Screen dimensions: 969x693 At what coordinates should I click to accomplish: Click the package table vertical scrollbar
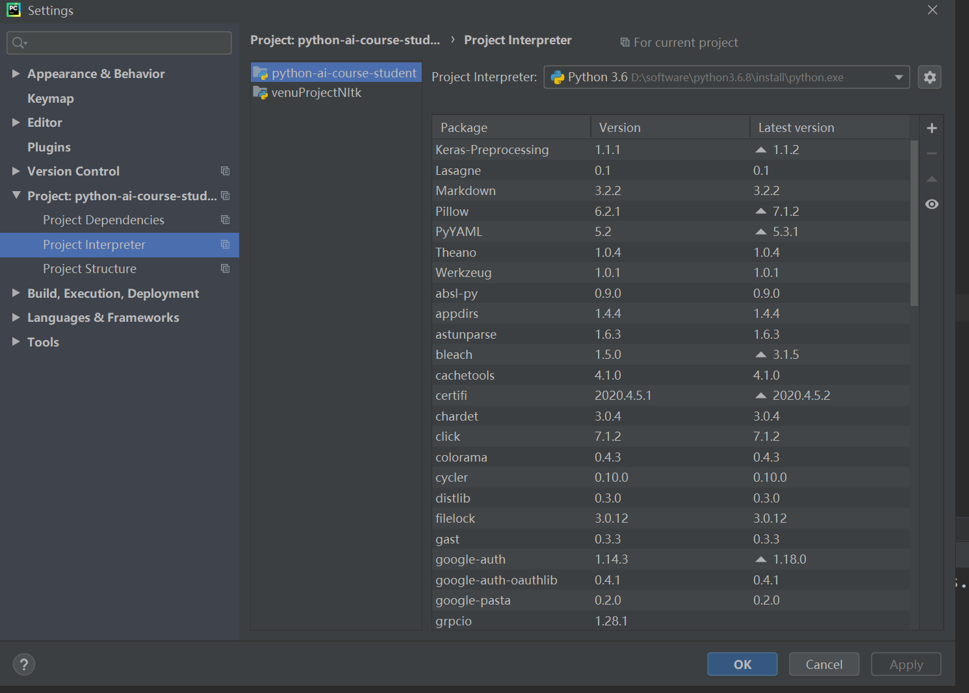[x=914, y=223]
